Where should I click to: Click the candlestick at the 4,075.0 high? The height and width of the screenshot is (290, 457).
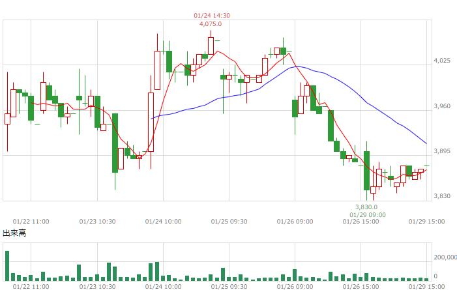tap(211, 46)
